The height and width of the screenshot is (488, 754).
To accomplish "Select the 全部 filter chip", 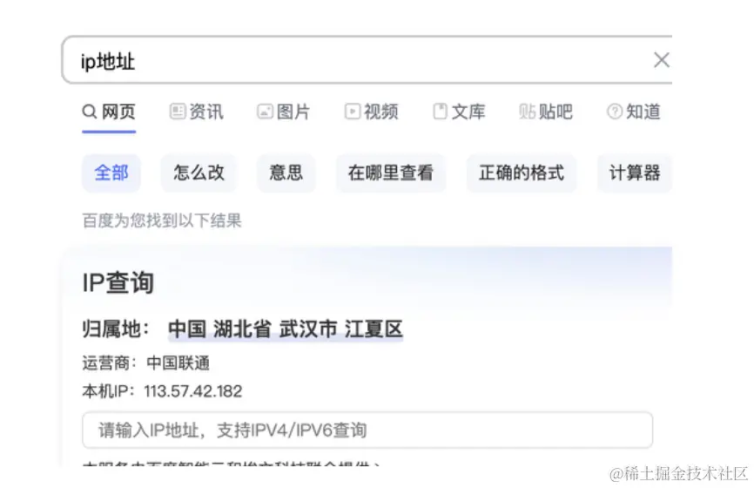I will click(x=111, y=173).
